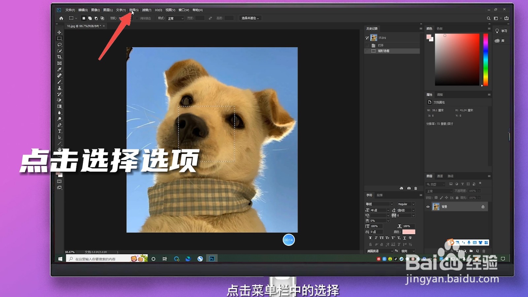Switch to the 路径 paths tab
Viewport: 528px width, 297px height.
450,176
